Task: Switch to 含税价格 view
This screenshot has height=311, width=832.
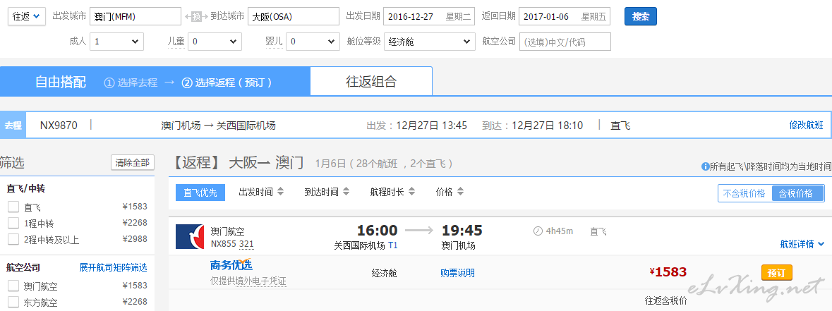Action: pos(797,193)
